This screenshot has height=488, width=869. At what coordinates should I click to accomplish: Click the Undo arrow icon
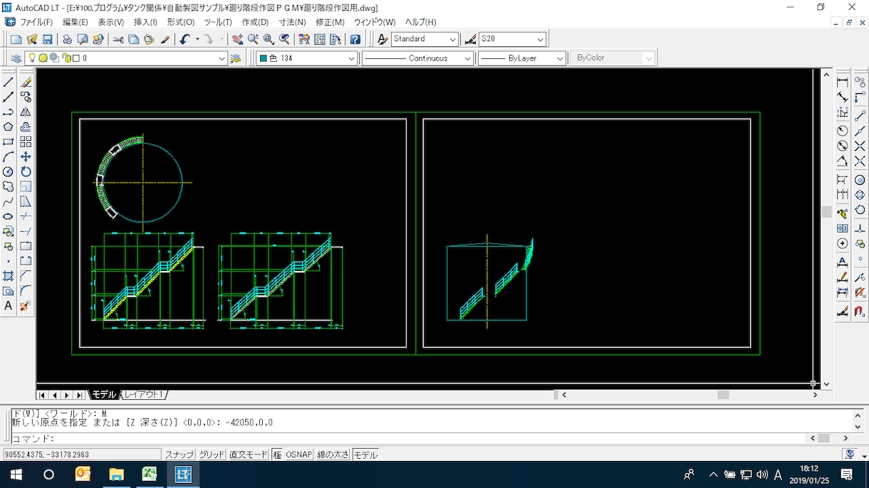[x=185, y=39]
